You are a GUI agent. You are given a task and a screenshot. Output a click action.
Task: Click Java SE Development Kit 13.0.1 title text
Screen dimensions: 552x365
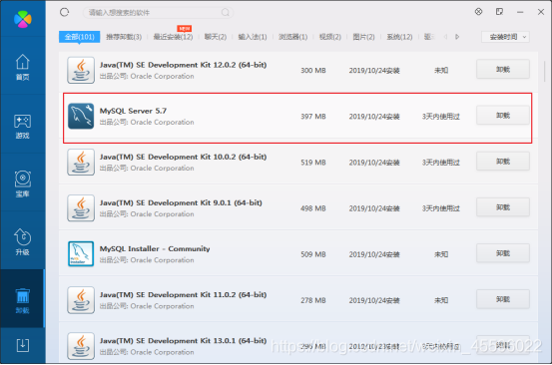pos(183,341)
